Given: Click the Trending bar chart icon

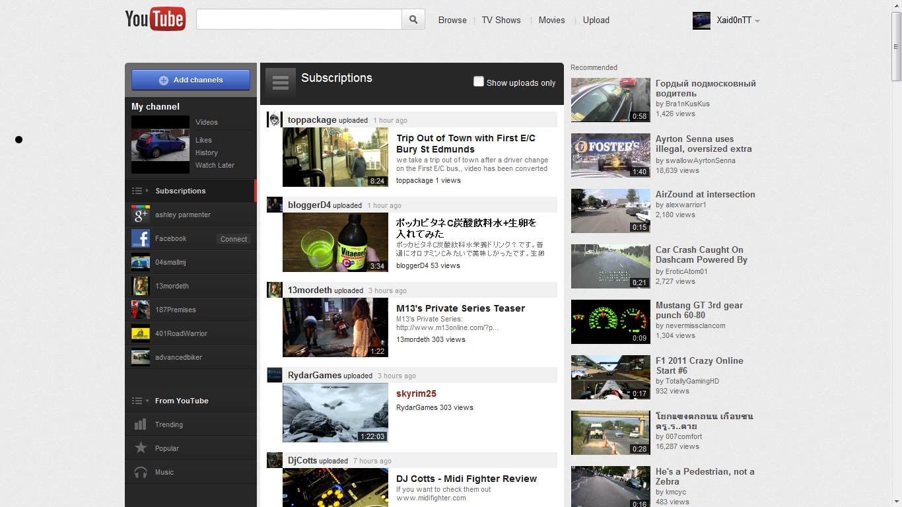Looking at the screenshot, I should click(141, 424).
